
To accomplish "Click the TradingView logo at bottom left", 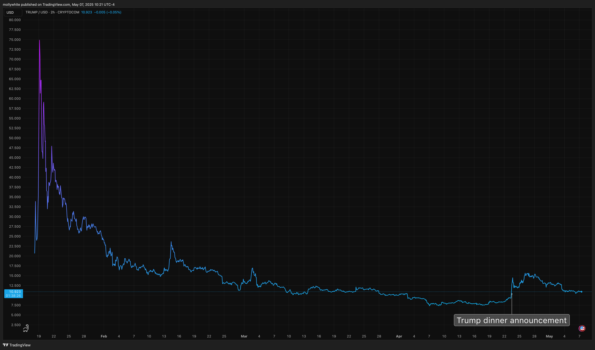I will [17, 345].
